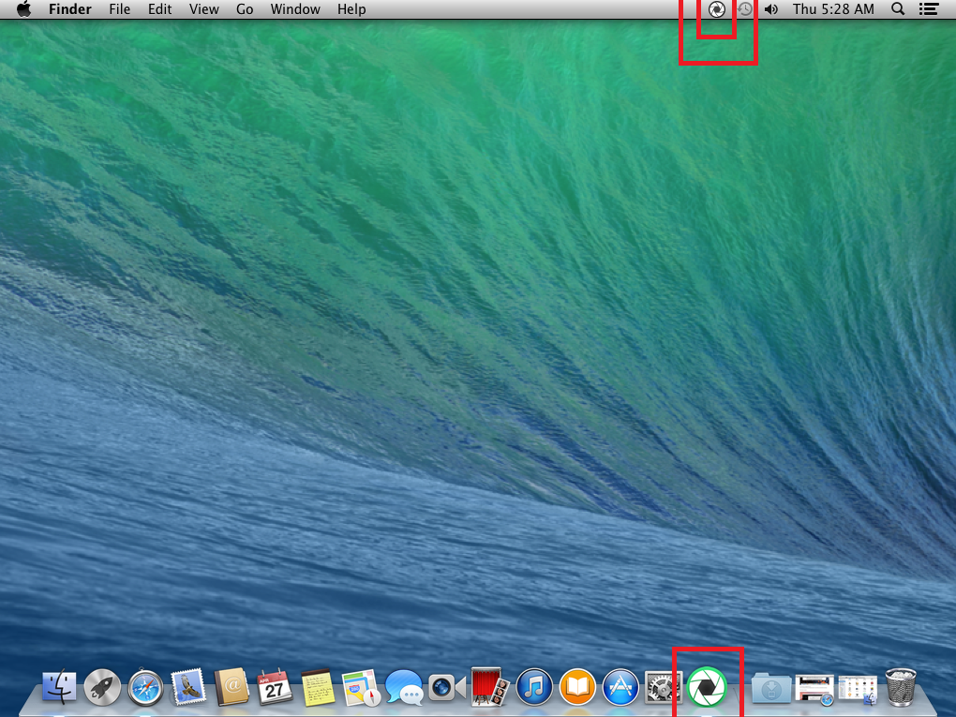
Task: Open Notification Center list icon
Action: [929, 9]
